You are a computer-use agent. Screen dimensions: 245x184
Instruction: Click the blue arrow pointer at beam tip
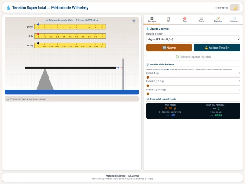118,68
